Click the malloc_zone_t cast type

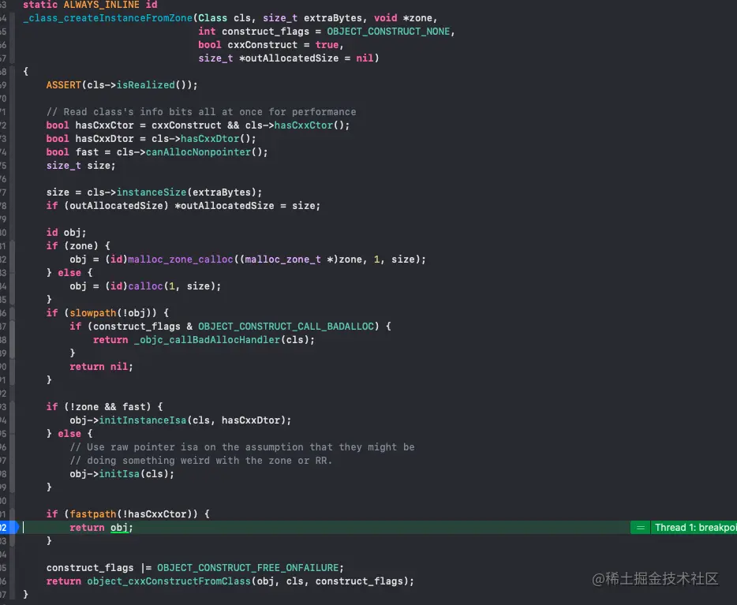click(x=283, y=260)
